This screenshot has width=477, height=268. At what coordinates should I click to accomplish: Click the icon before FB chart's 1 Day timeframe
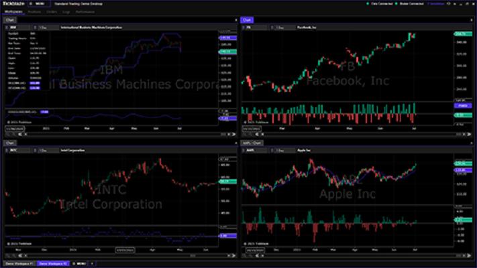(x=272, y=27)
